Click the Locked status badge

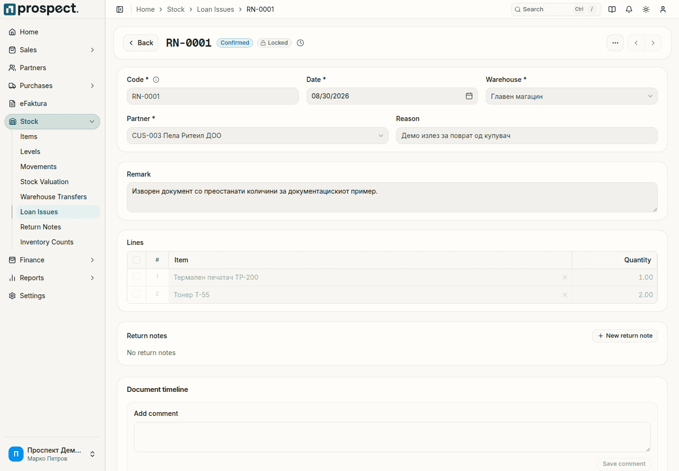(274, 43)
